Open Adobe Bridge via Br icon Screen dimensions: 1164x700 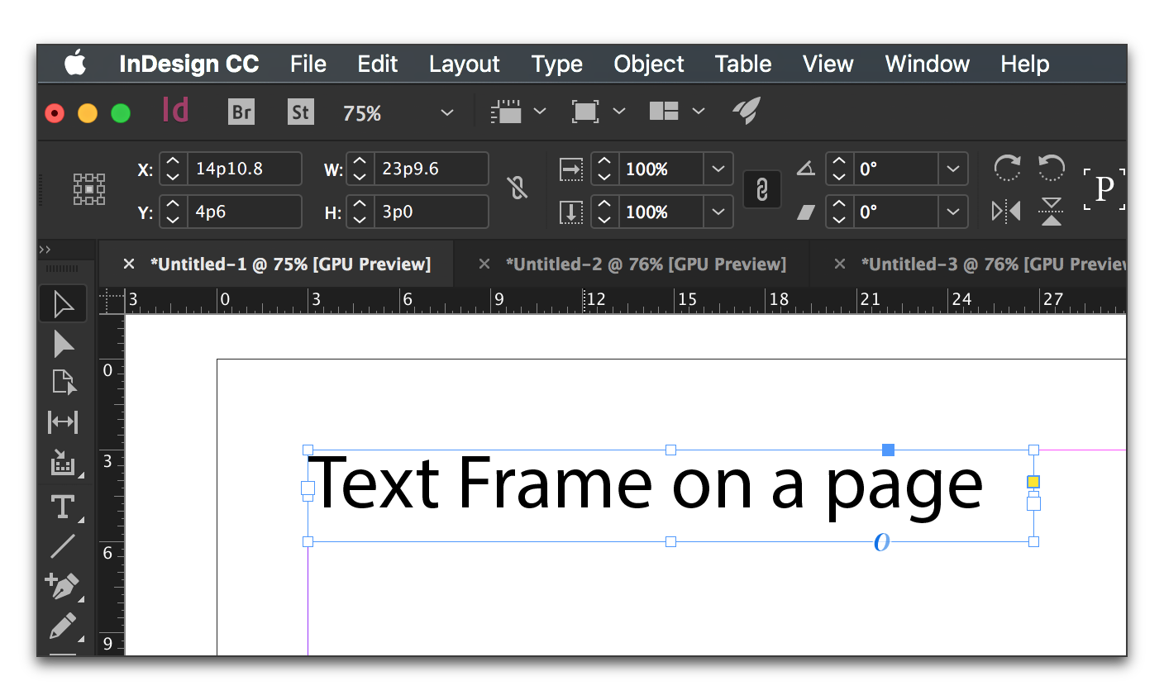241,112
